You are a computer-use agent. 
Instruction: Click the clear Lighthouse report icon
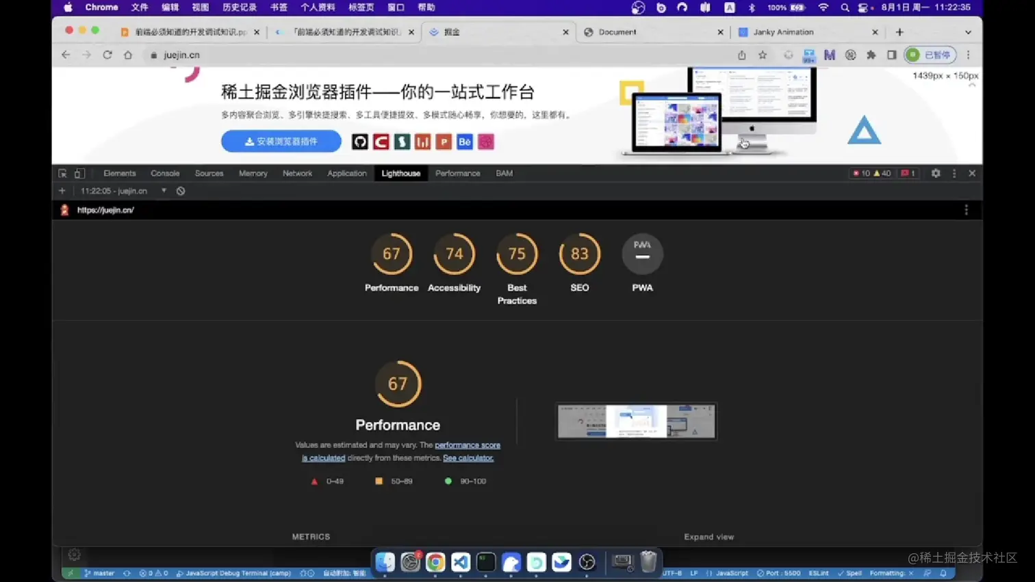pos(180,191)
